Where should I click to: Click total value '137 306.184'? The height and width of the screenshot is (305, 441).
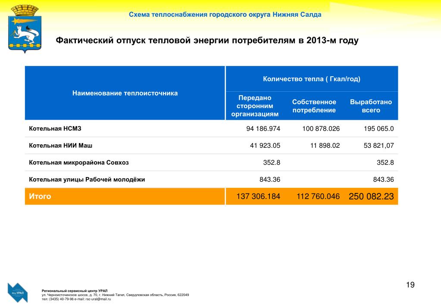point(258,196)
